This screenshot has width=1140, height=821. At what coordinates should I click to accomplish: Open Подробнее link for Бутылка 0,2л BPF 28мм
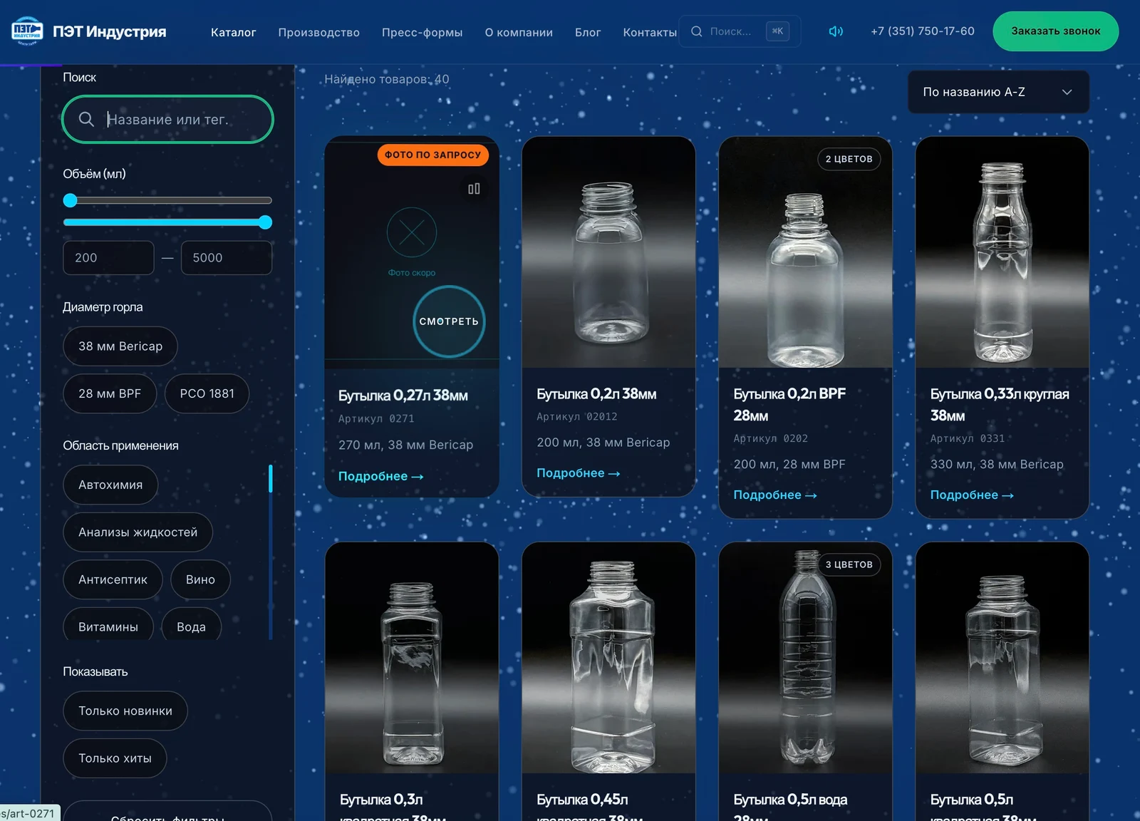(775, 495)
